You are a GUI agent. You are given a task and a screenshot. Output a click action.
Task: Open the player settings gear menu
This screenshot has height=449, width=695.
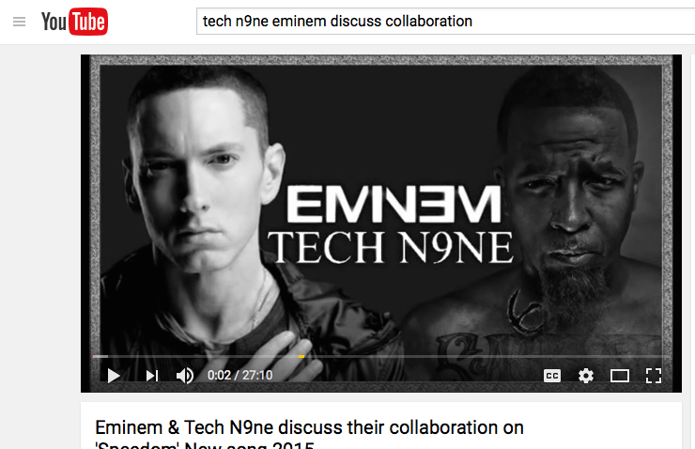click(585, 376)
